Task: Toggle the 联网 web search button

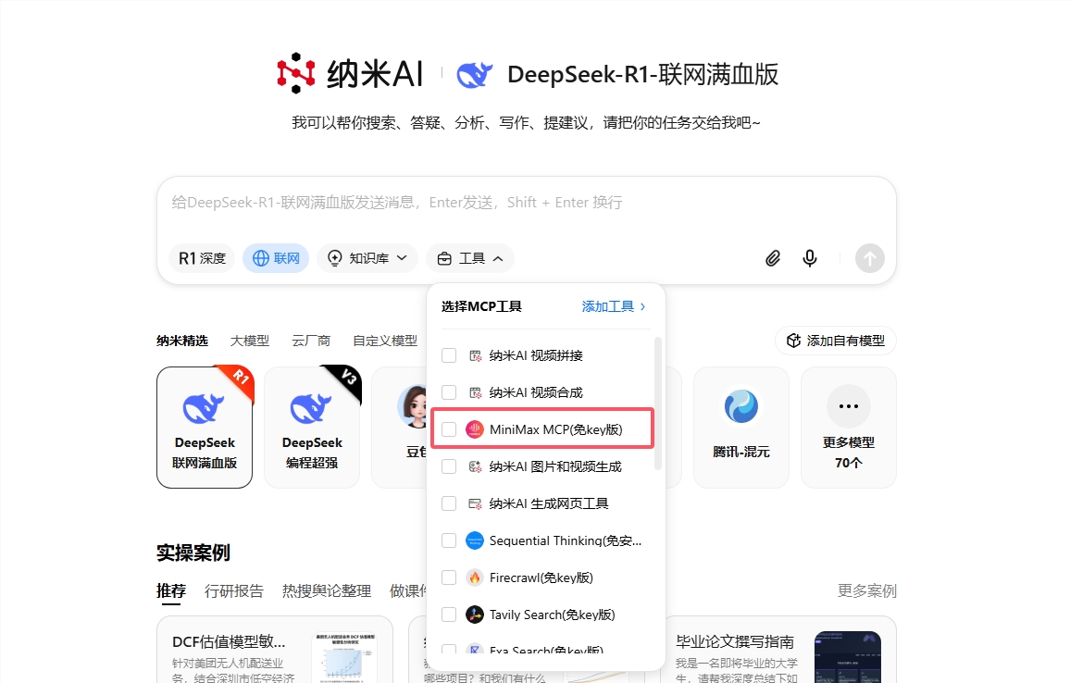Action: [x=276, y=258]
